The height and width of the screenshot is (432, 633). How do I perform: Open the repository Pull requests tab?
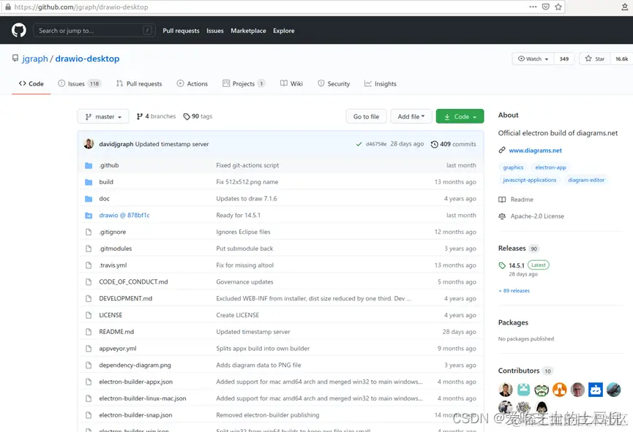[x=139, y=83]
